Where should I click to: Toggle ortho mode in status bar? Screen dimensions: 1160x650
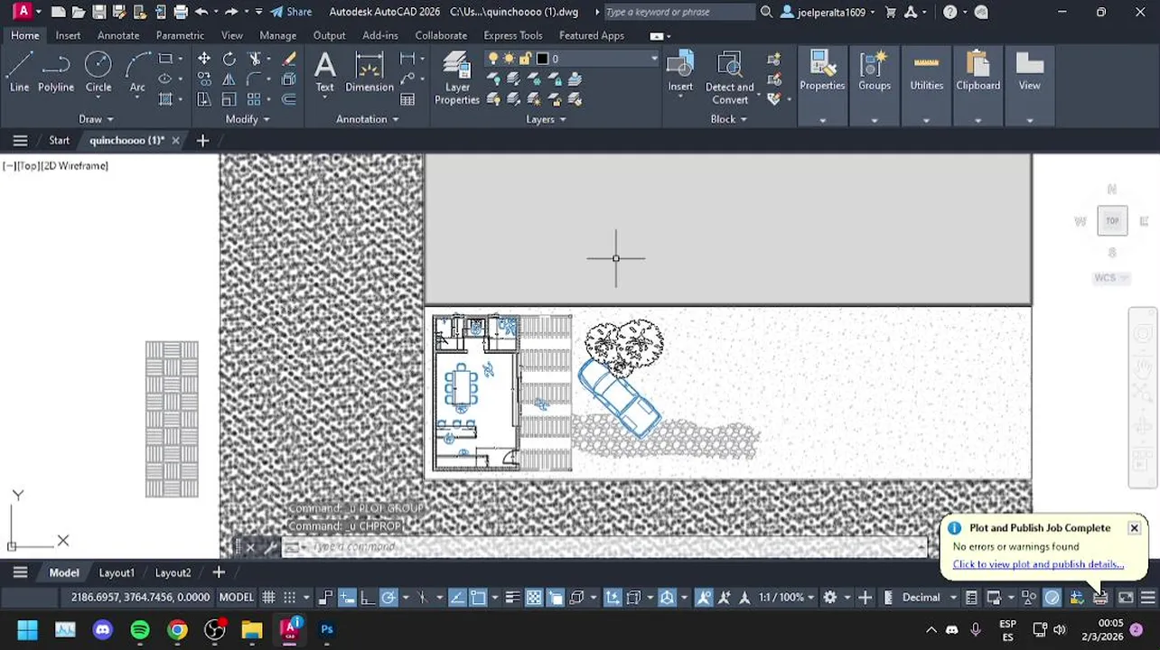(368, 597)
